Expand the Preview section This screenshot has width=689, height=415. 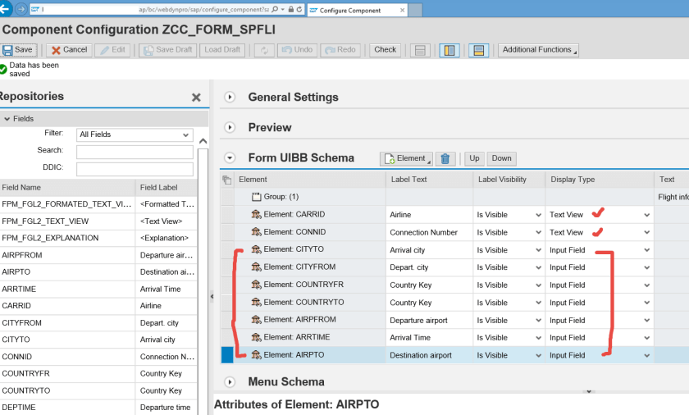230,127
